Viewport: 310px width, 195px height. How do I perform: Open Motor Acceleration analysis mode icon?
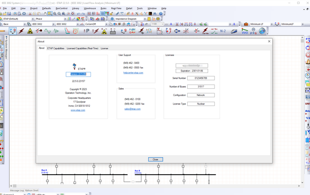click(39, 31)
